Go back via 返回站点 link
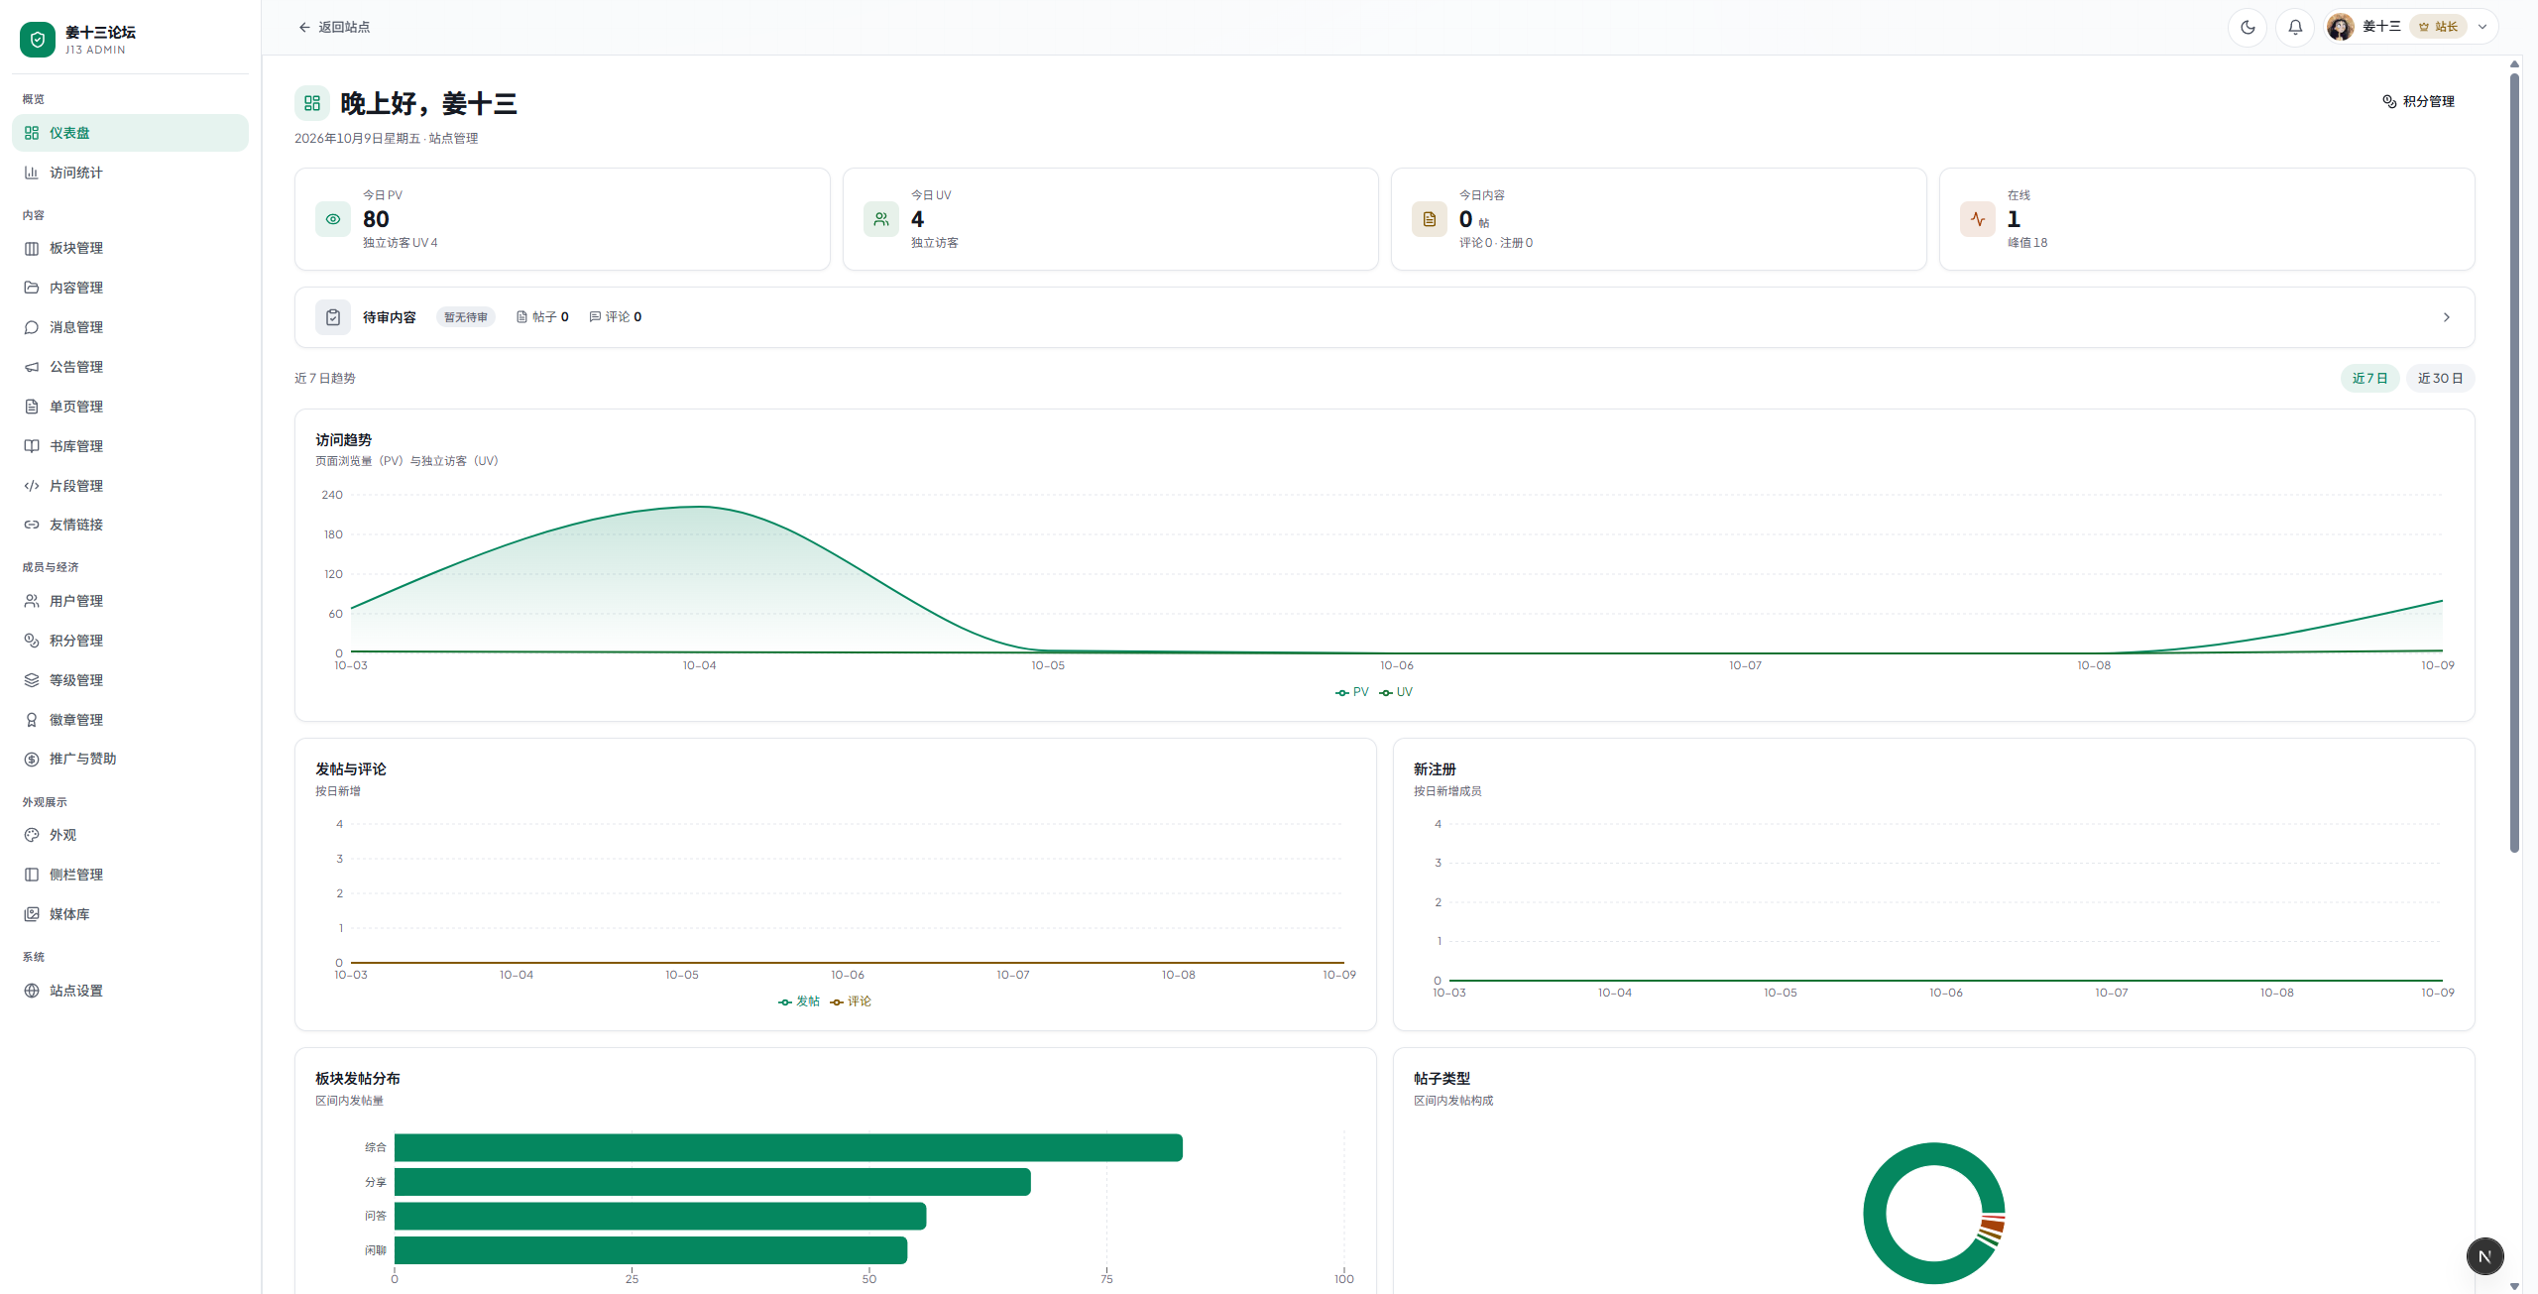The height and width of the screenshot is (1294, 2538). [334, 27]
